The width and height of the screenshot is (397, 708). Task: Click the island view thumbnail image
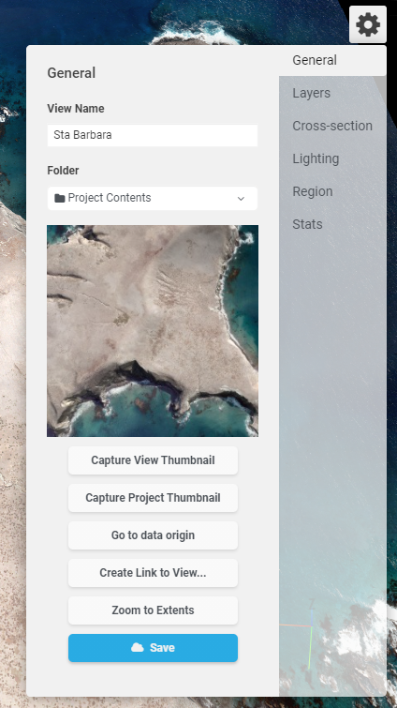click(x=153, y=331)
